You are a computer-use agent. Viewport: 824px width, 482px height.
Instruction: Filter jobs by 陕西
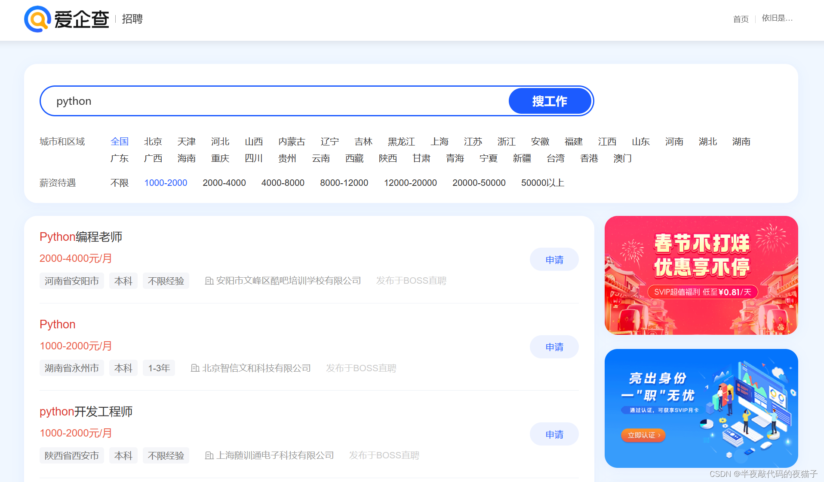coord(388,158)
